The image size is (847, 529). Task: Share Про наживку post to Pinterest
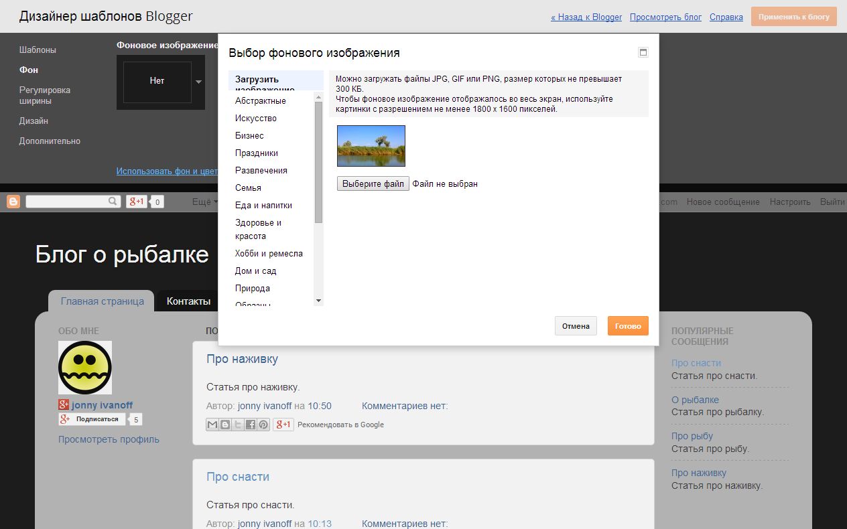(x=263, y=425)
